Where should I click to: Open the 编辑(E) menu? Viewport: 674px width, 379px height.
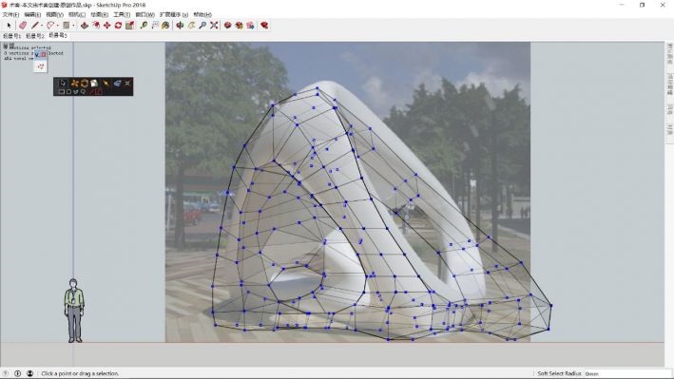tap(32, 14)
